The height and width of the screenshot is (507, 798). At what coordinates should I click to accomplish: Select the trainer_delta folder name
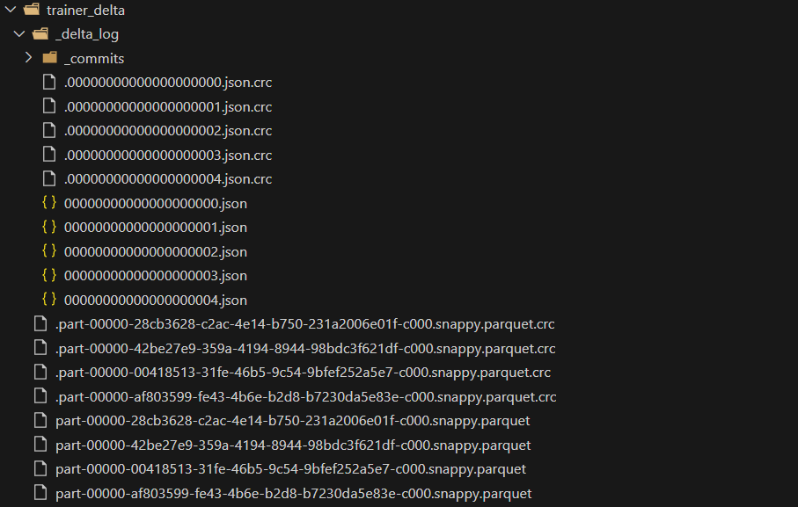point(85,11)
